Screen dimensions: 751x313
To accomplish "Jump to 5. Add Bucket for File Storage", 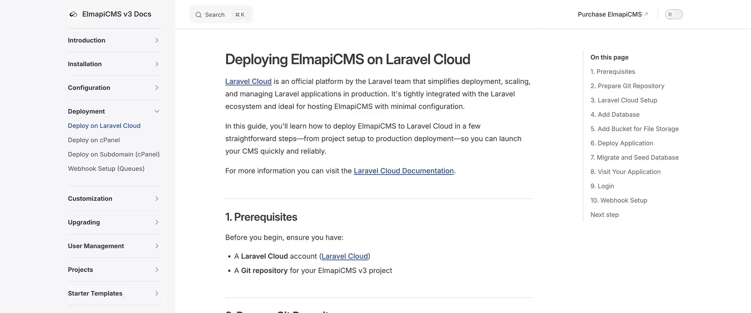I will (634, 129).
